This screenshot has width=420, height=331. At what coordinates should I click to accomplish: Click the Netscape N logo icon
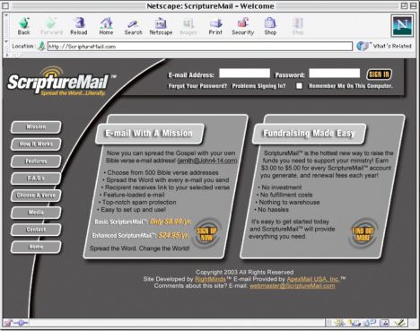[x=402, y=25]
